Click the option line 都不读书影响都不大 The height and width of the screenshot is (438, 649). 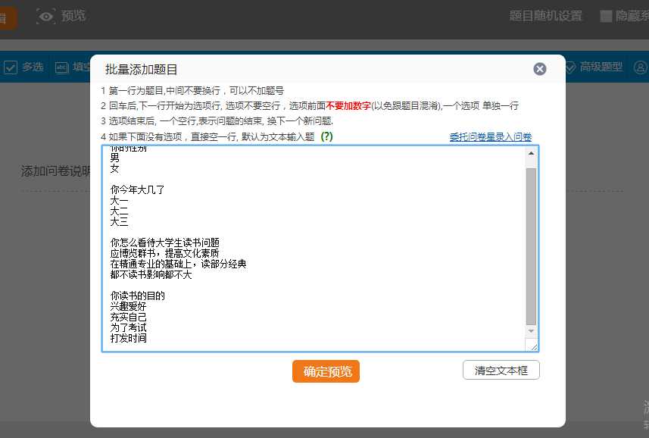click(x=151, y=274)
